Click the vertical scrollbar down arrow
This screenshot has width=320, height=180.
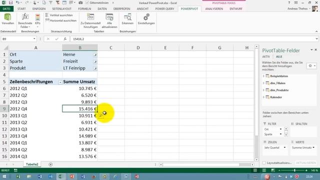click(256, 160)
